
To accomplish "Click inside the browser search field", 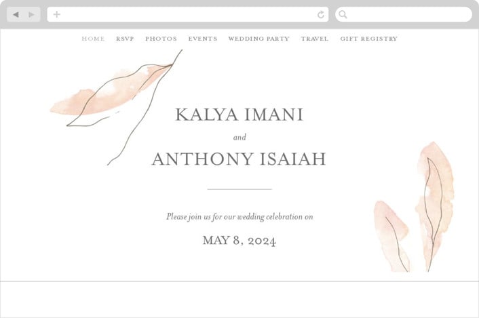I will (404, 14).
